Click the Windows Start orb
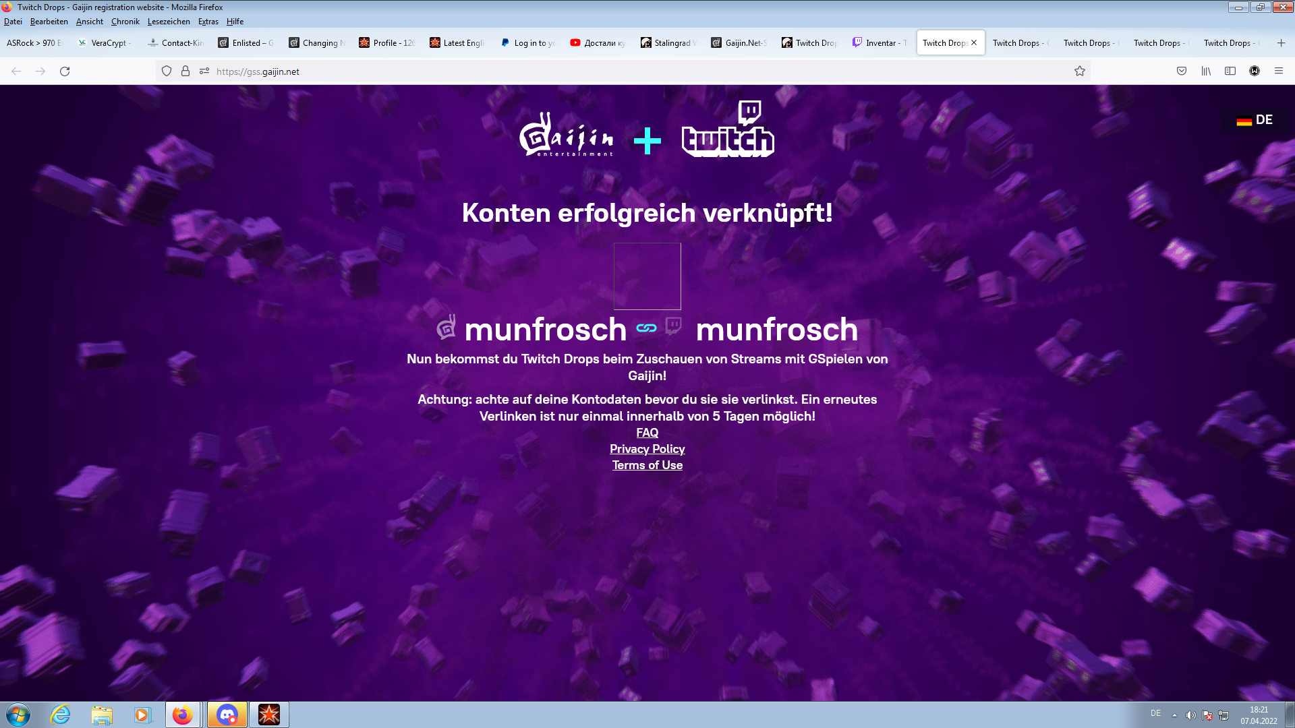The image size is (1295, 728). (18, 715)
